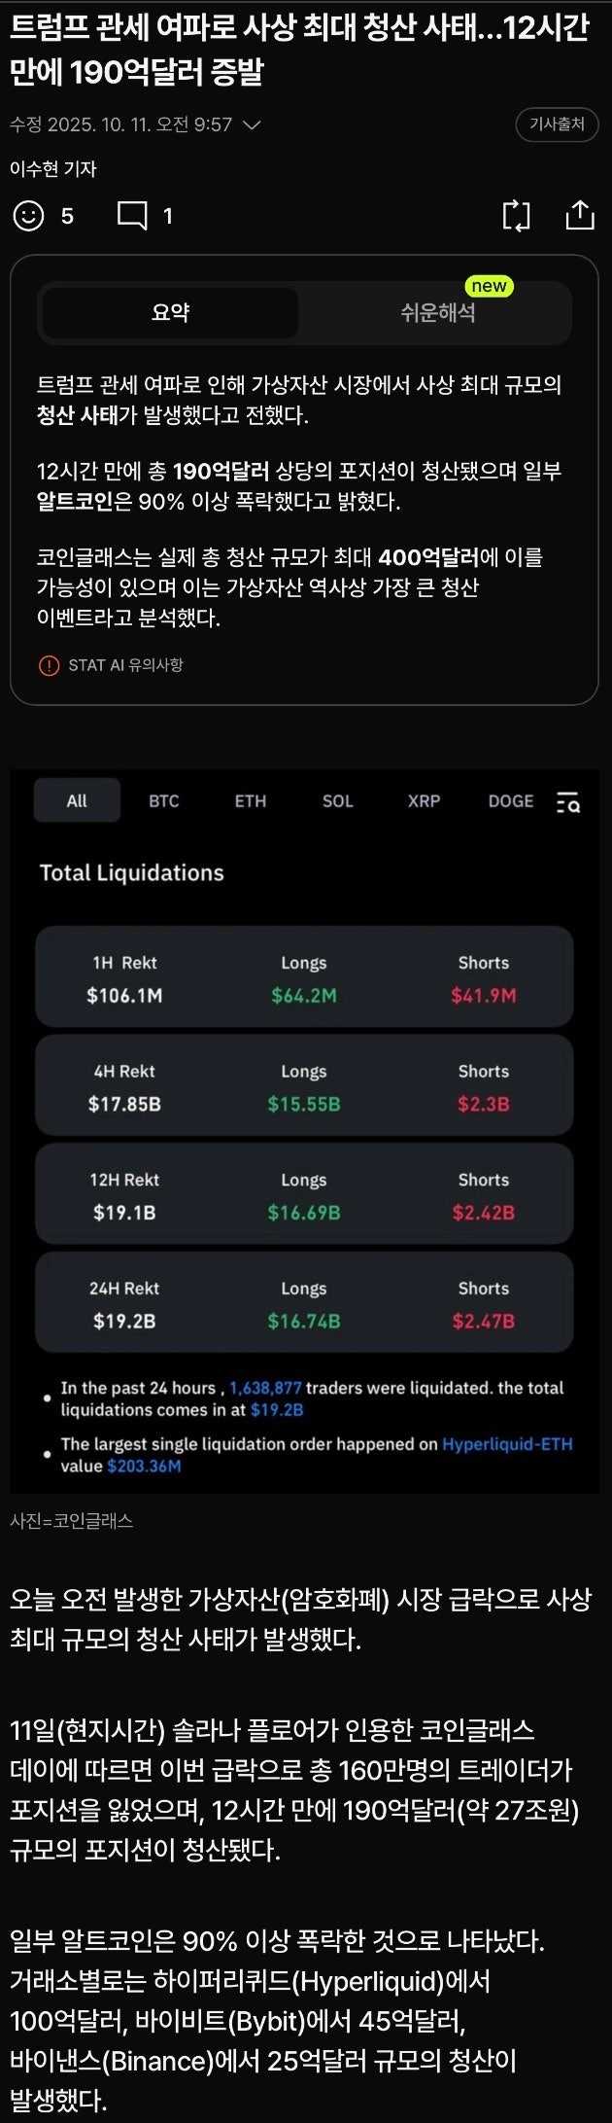Select the DOGE filter tab
This screenshot has height=2123, width=612.
(511, 801)
